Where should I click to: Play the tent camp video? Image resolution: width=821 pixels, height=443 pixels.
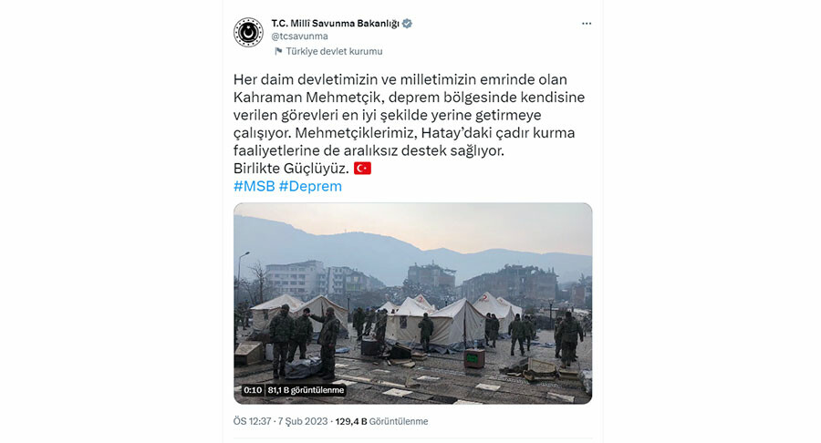tap(412, 304)
